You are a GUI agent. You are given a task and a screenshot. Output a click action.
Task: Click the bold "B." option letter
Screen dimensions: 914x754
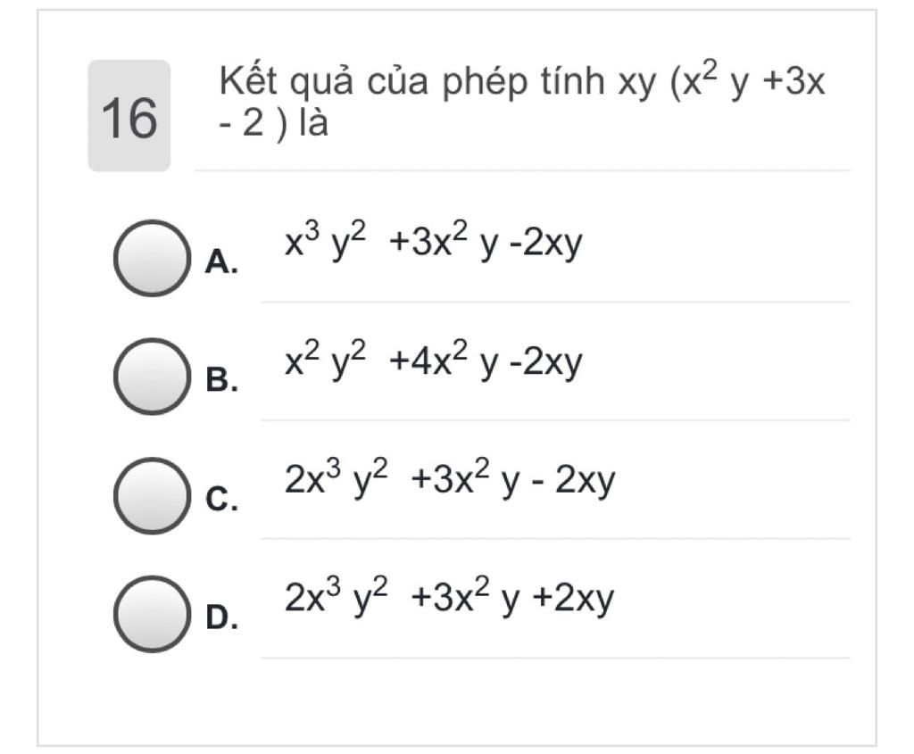tap(221, 380)
